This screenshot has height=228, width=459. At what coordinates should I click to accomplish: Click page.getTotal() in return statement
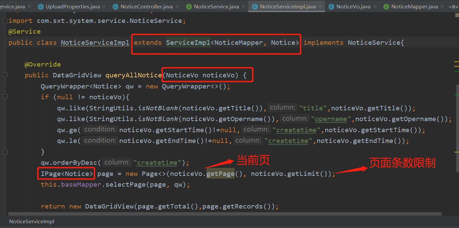tap(166, 206)
